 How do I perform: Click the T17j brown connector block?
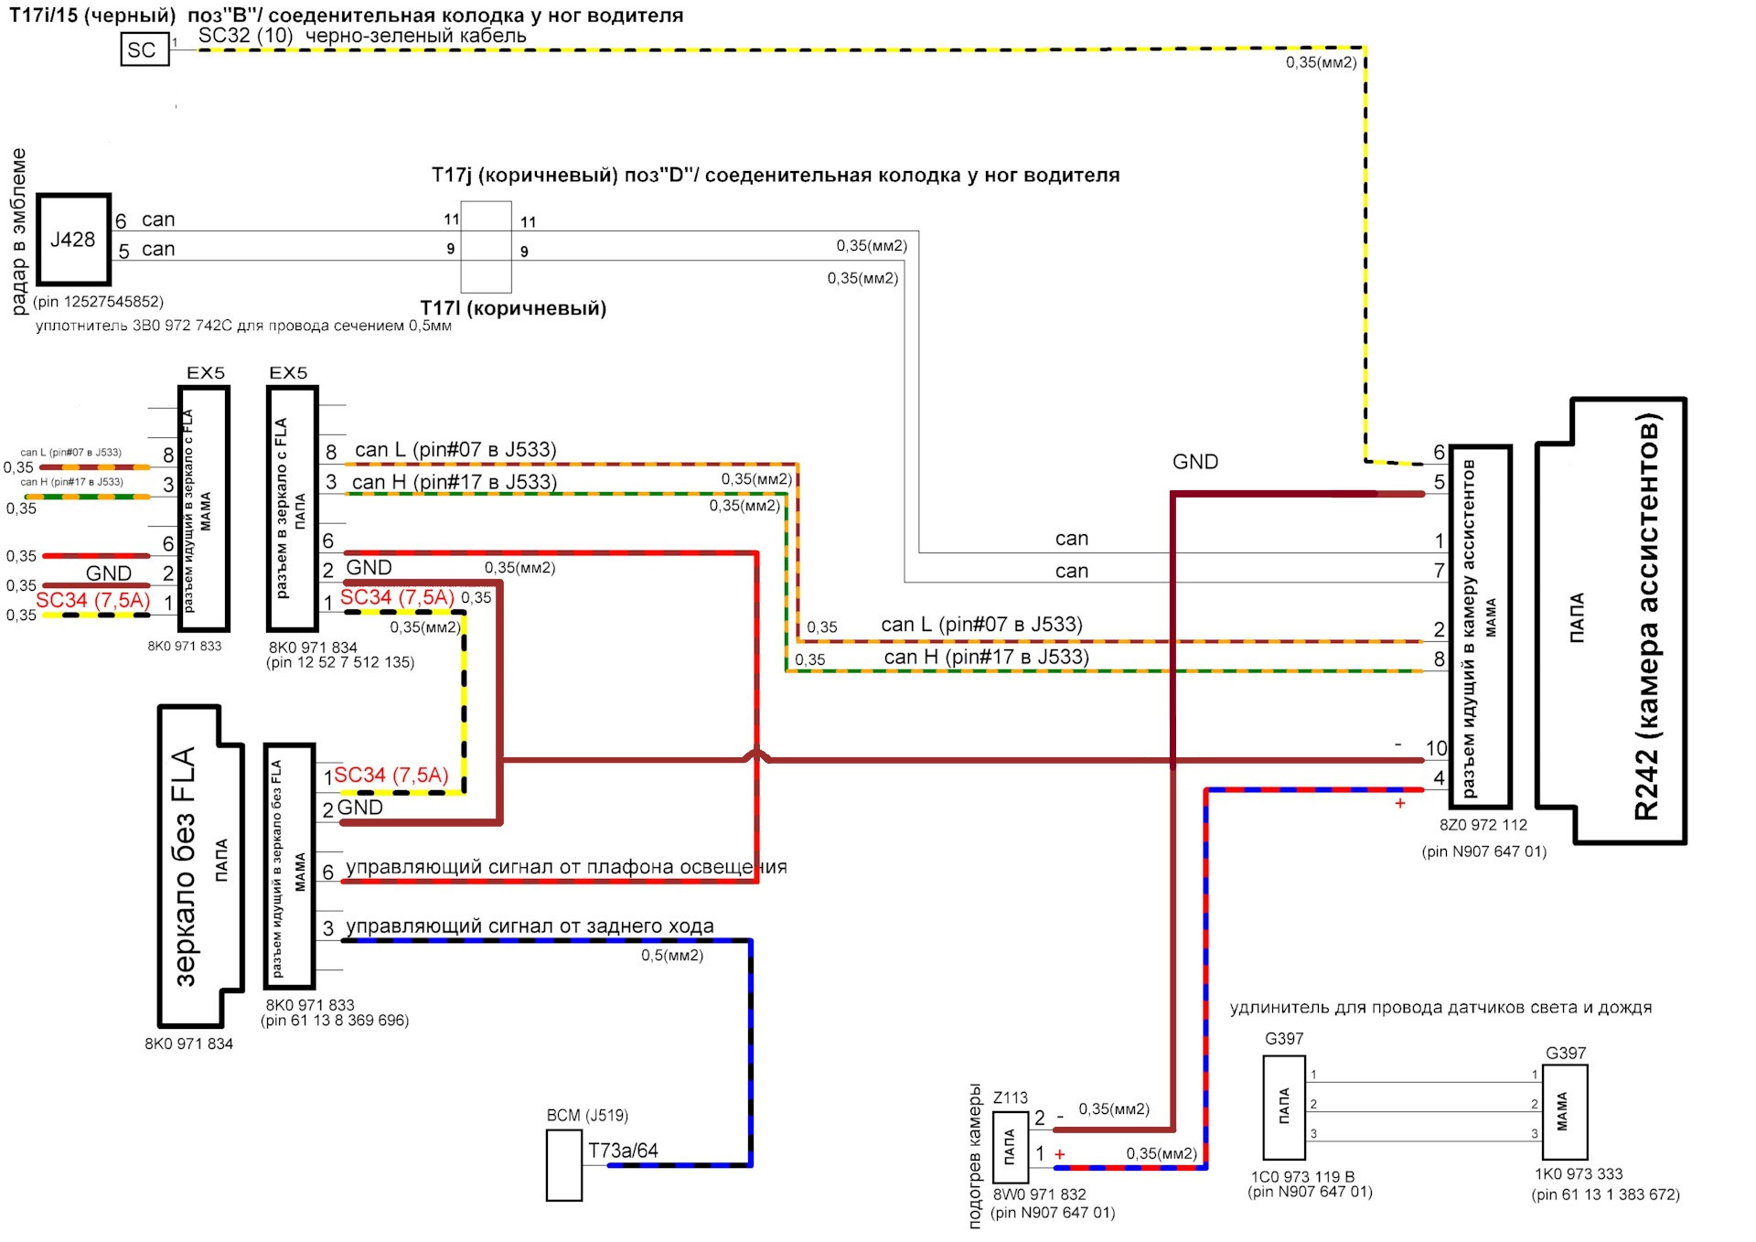(x=486, y=246)
